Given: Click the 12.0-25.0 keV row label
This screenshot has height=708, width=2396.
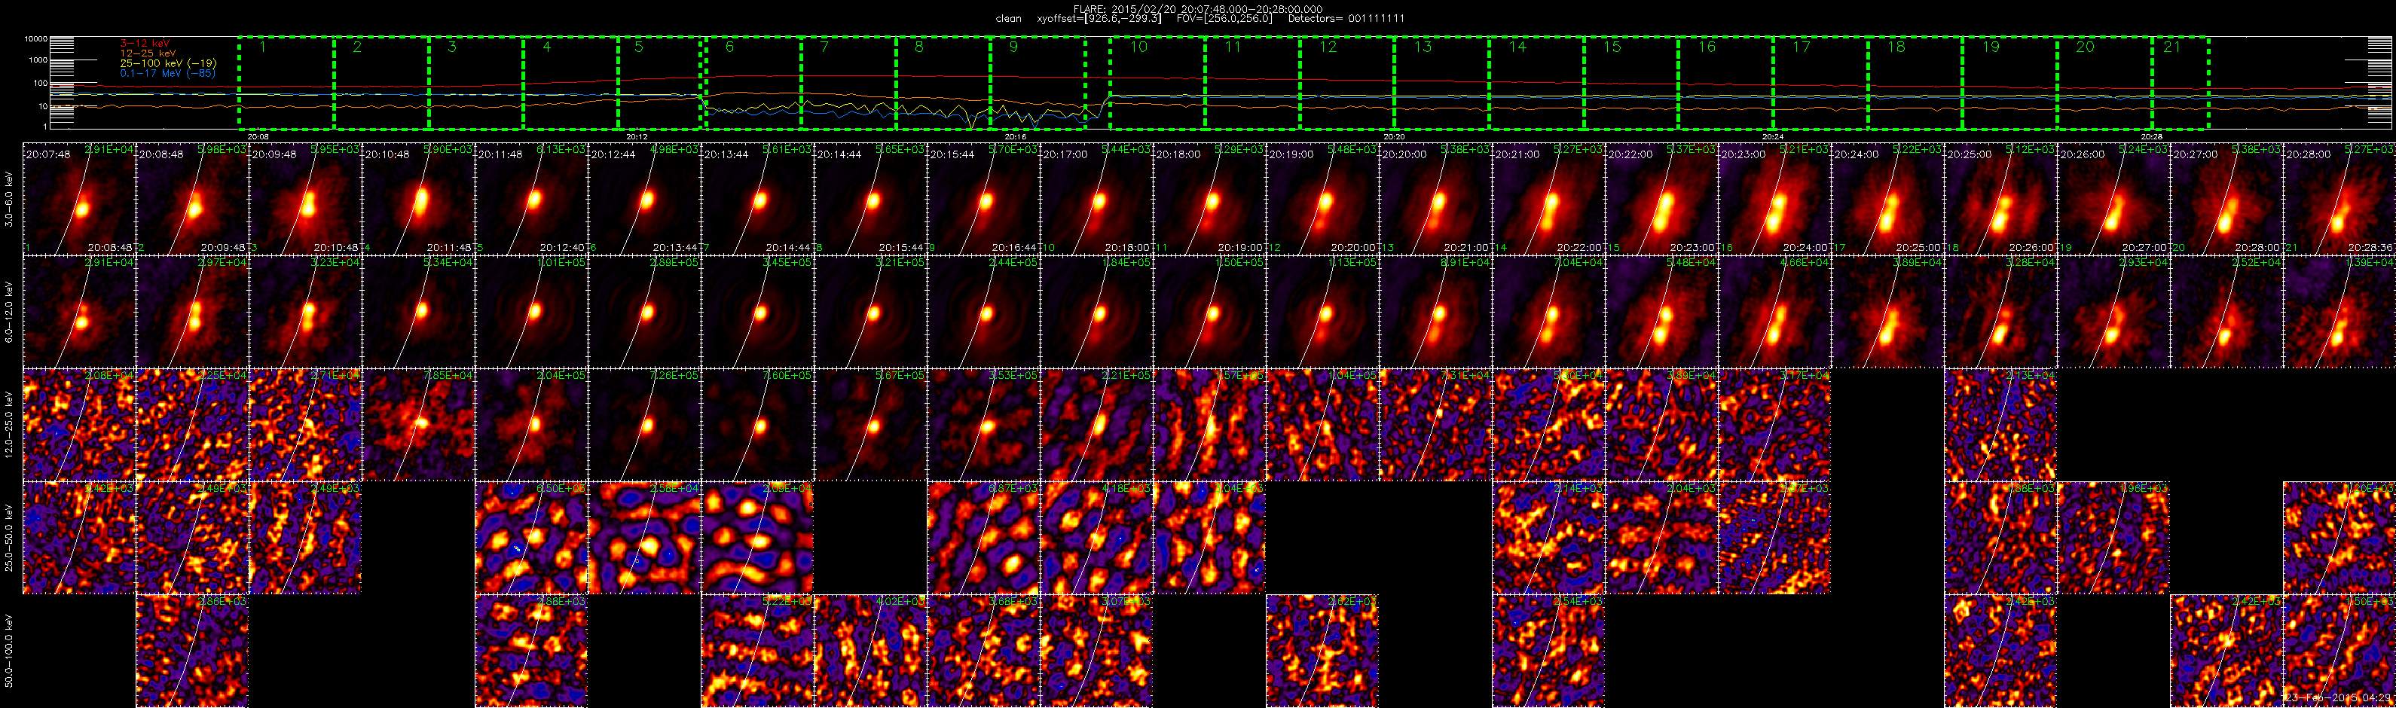Looking at the screenshot, I should tap(9, 424).
